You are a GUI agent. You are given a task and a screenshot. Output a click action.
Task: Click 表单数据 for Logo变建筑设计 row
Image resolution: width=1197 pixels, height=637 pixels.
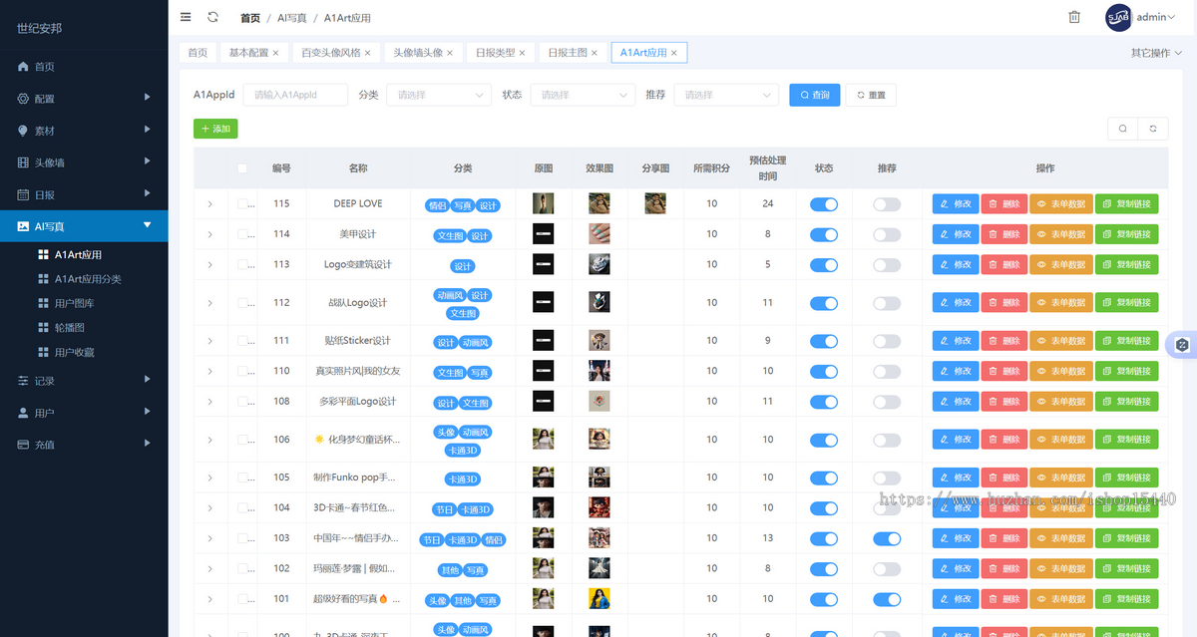1061,265
